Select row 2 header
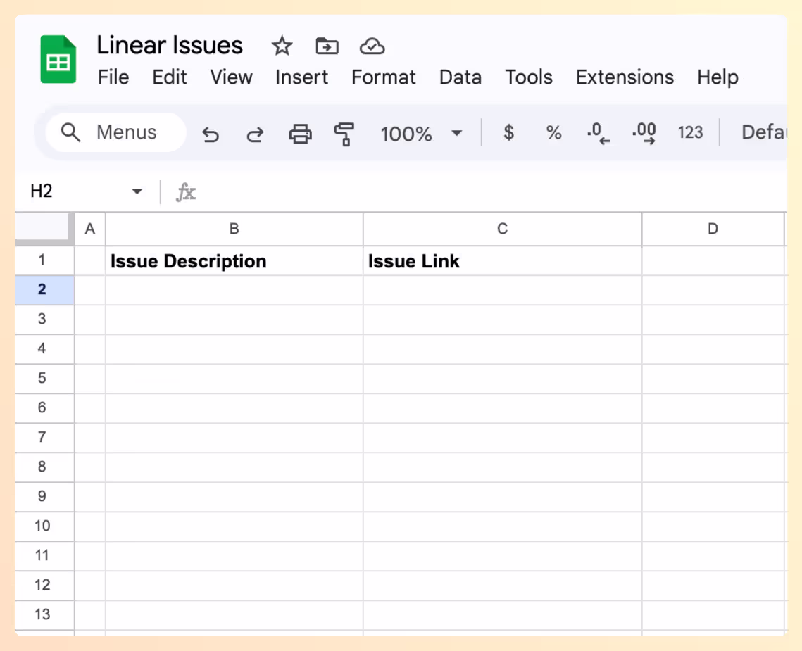 44,290
